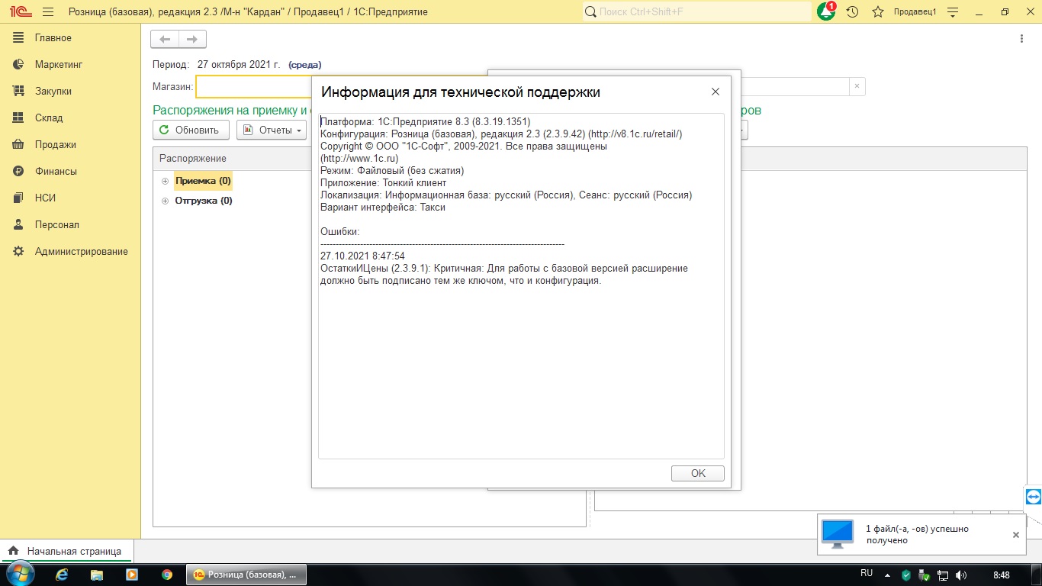The height and width of the screenshot is (586, 1042).
Task: Open the history clock icon
Action: (853, 12)
